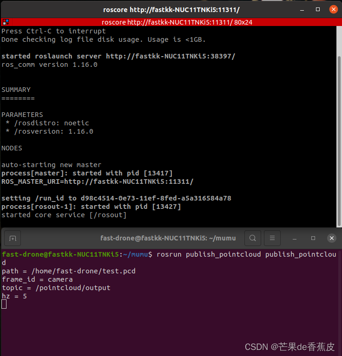Click 'topic = /pointcloud/output' line
The image size is (342, 356).
click(56, 288)
